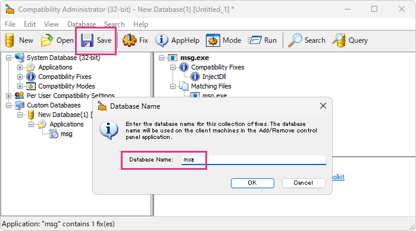Click the AppHelp info toolbar icon

161,40
